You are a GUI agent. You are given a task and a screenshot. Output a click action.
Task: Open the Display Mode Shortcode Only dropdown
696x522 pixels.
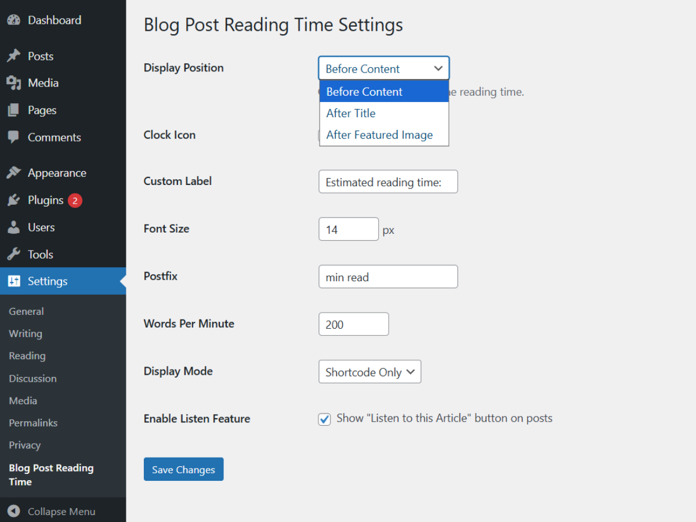click(x=369, y=372)
